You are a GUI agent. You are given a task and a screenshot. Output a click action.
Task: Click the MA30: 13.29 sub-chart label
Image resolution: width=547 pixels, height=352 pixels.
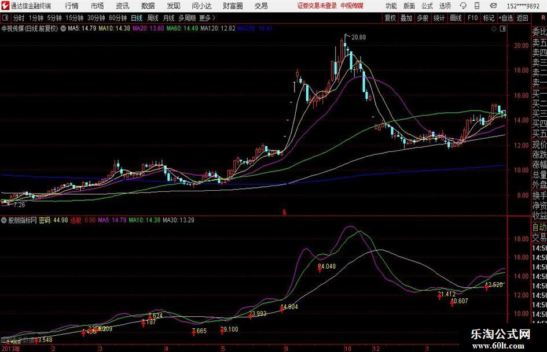point(179,220)
